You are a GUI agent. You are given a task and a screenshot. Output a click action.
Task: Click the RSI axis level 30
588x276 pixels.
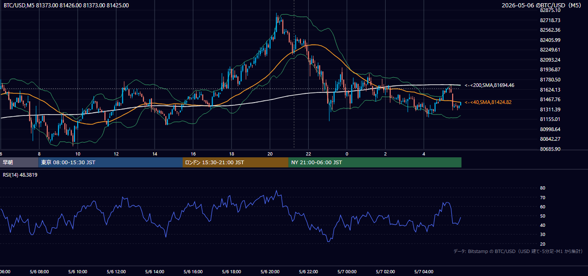coord(542,235)
